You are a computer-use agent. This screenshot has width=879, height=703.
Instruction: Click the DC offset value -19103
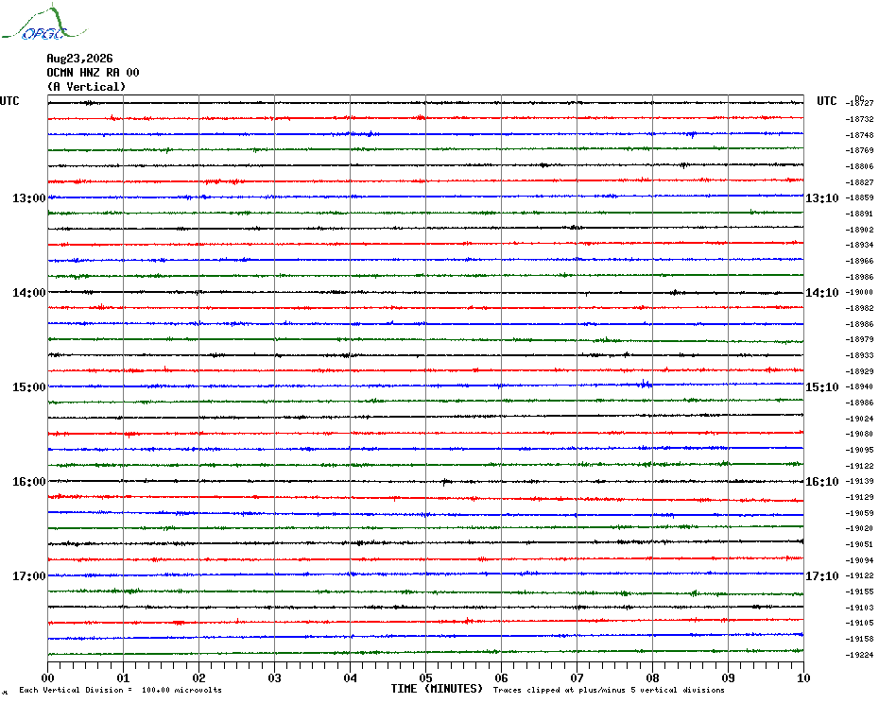tap(859, 608)
